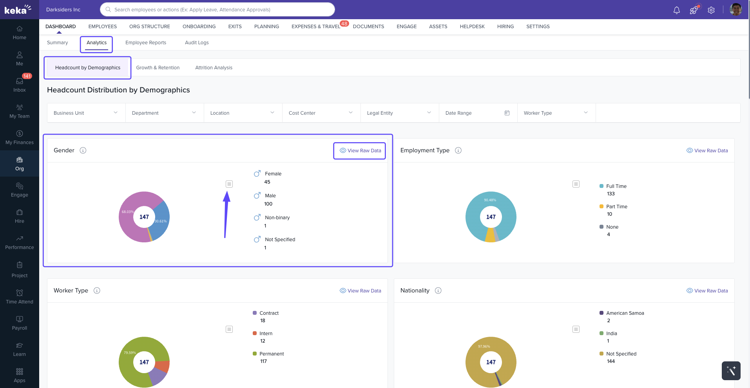Open the Employee Reports tab
This screenshot has height=388, width=750.
tap(146, 43)
